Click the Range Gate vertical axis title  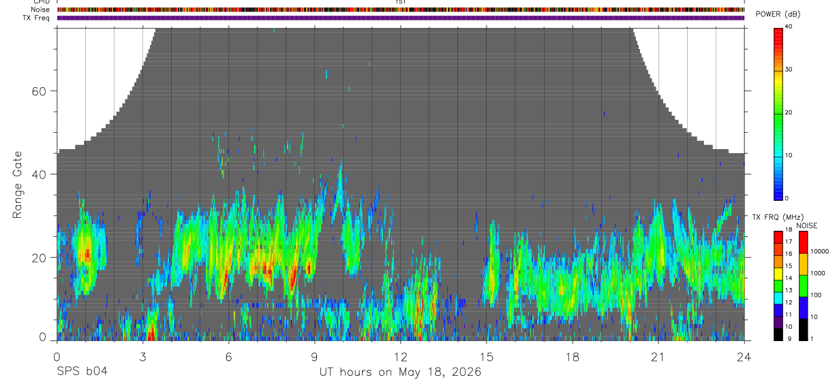pos(17,185)
